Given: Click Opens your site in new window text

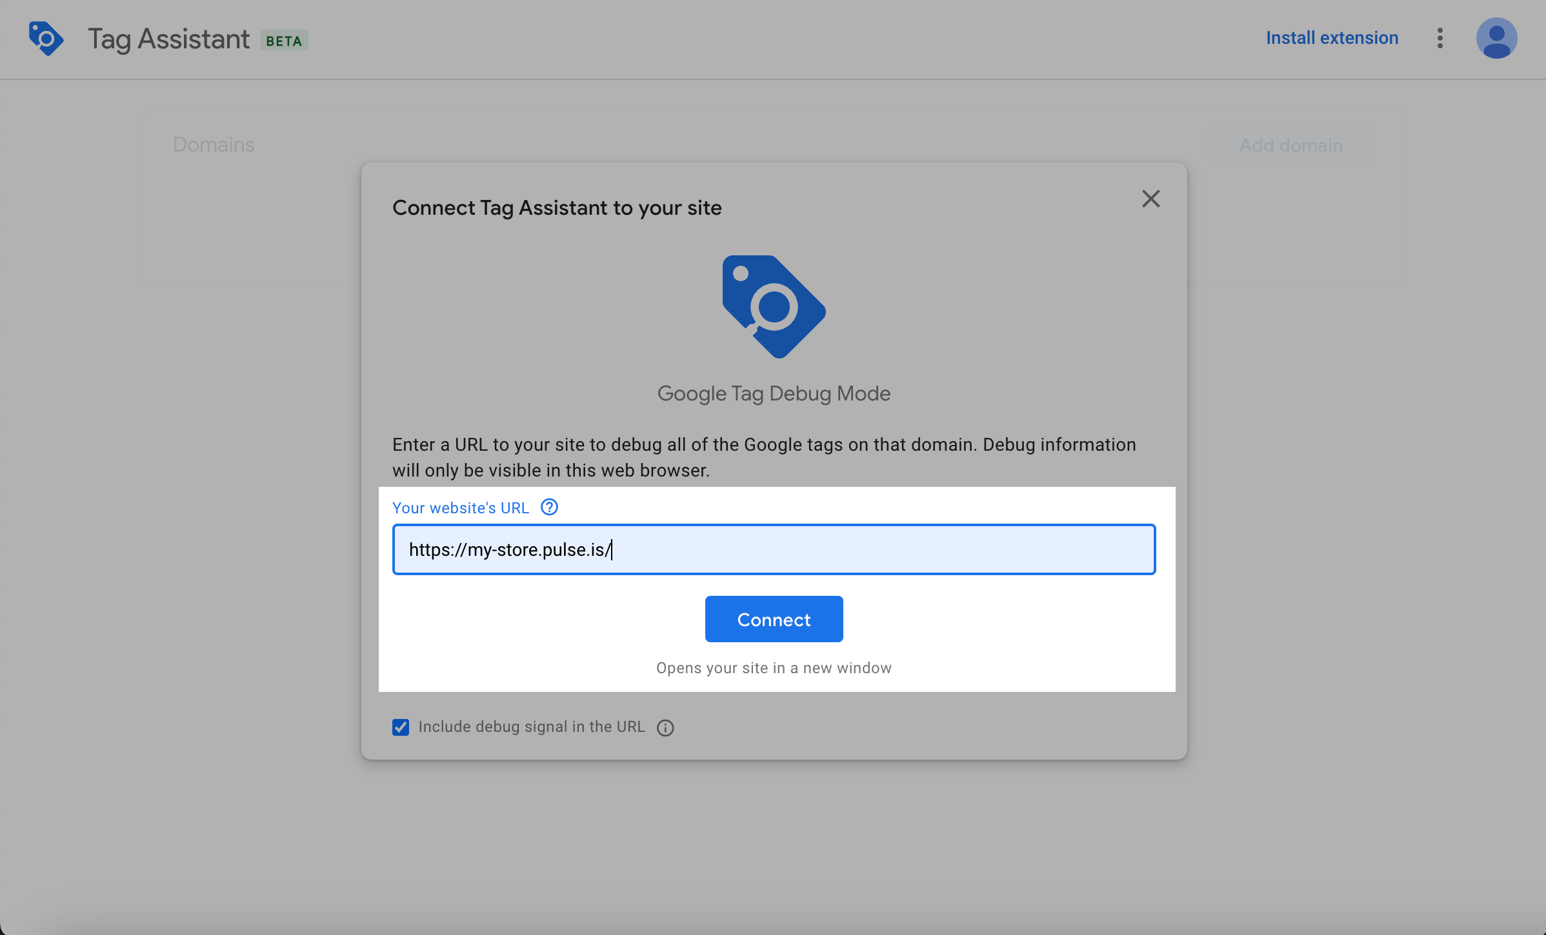Looking at the screenshot, I should click(x=773, y=668).
